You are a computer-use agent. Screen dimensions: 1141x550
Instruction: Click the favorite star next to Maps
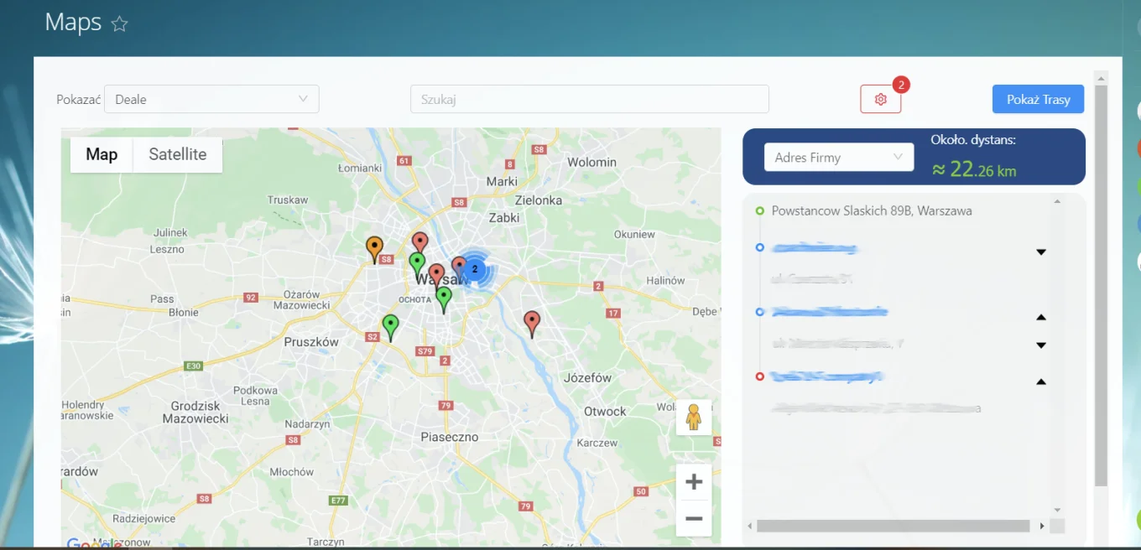click(x=120, y=24)
